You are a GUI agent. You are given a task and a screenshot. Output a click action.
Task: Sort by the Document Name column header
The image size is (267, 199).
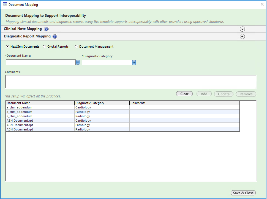tap(40, 103)
